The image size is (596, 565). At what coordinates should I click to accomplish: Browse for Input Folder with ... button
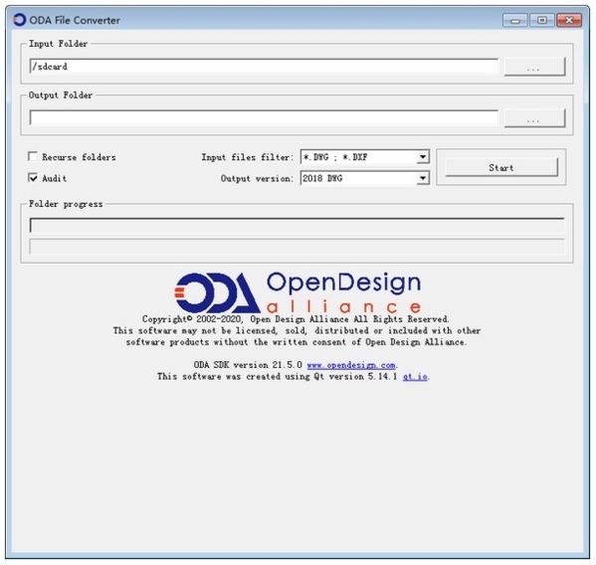[x=534, y=67]
